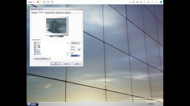Click the icon next to the Zapotec entry
Viewport: 190px width, 106px height.
click(x=34, y=54)
